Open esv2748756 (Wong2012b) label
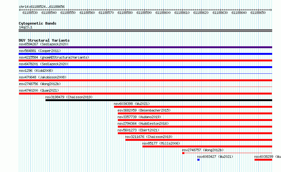Screen dimensions: 281x172 (40, 84)
